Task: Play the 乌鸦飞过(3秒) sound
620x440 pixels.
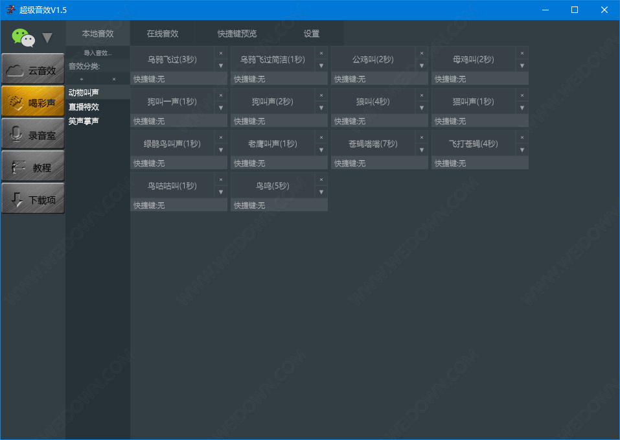Action: pyautogui.click(x=172, y=60)
